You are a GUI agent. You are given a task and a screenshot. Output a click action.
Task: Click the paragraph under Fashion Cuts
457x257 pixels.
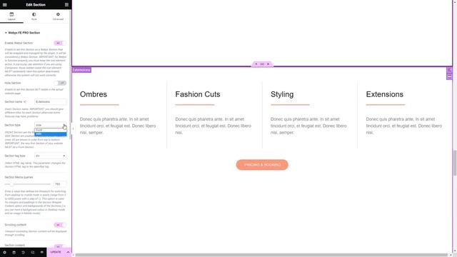tap(213, 126)
